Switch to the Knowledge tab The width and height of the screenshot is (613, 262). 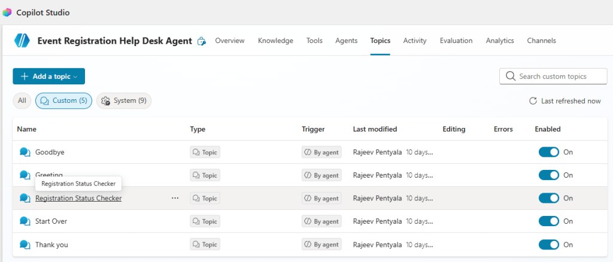tap(275, 41)
